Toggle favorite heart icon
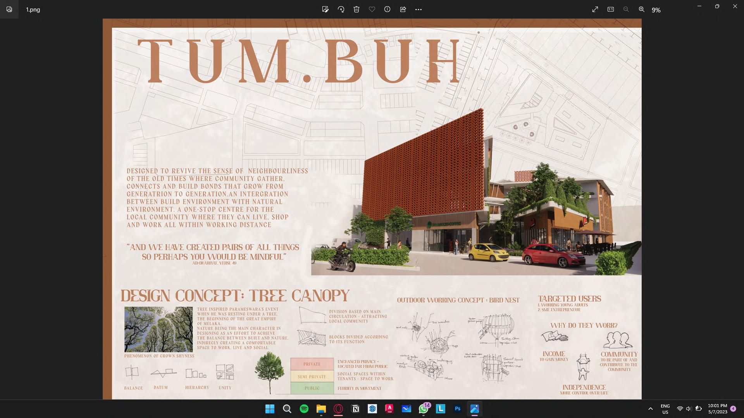This screenshot has width=744, height=418. (372, 9)
